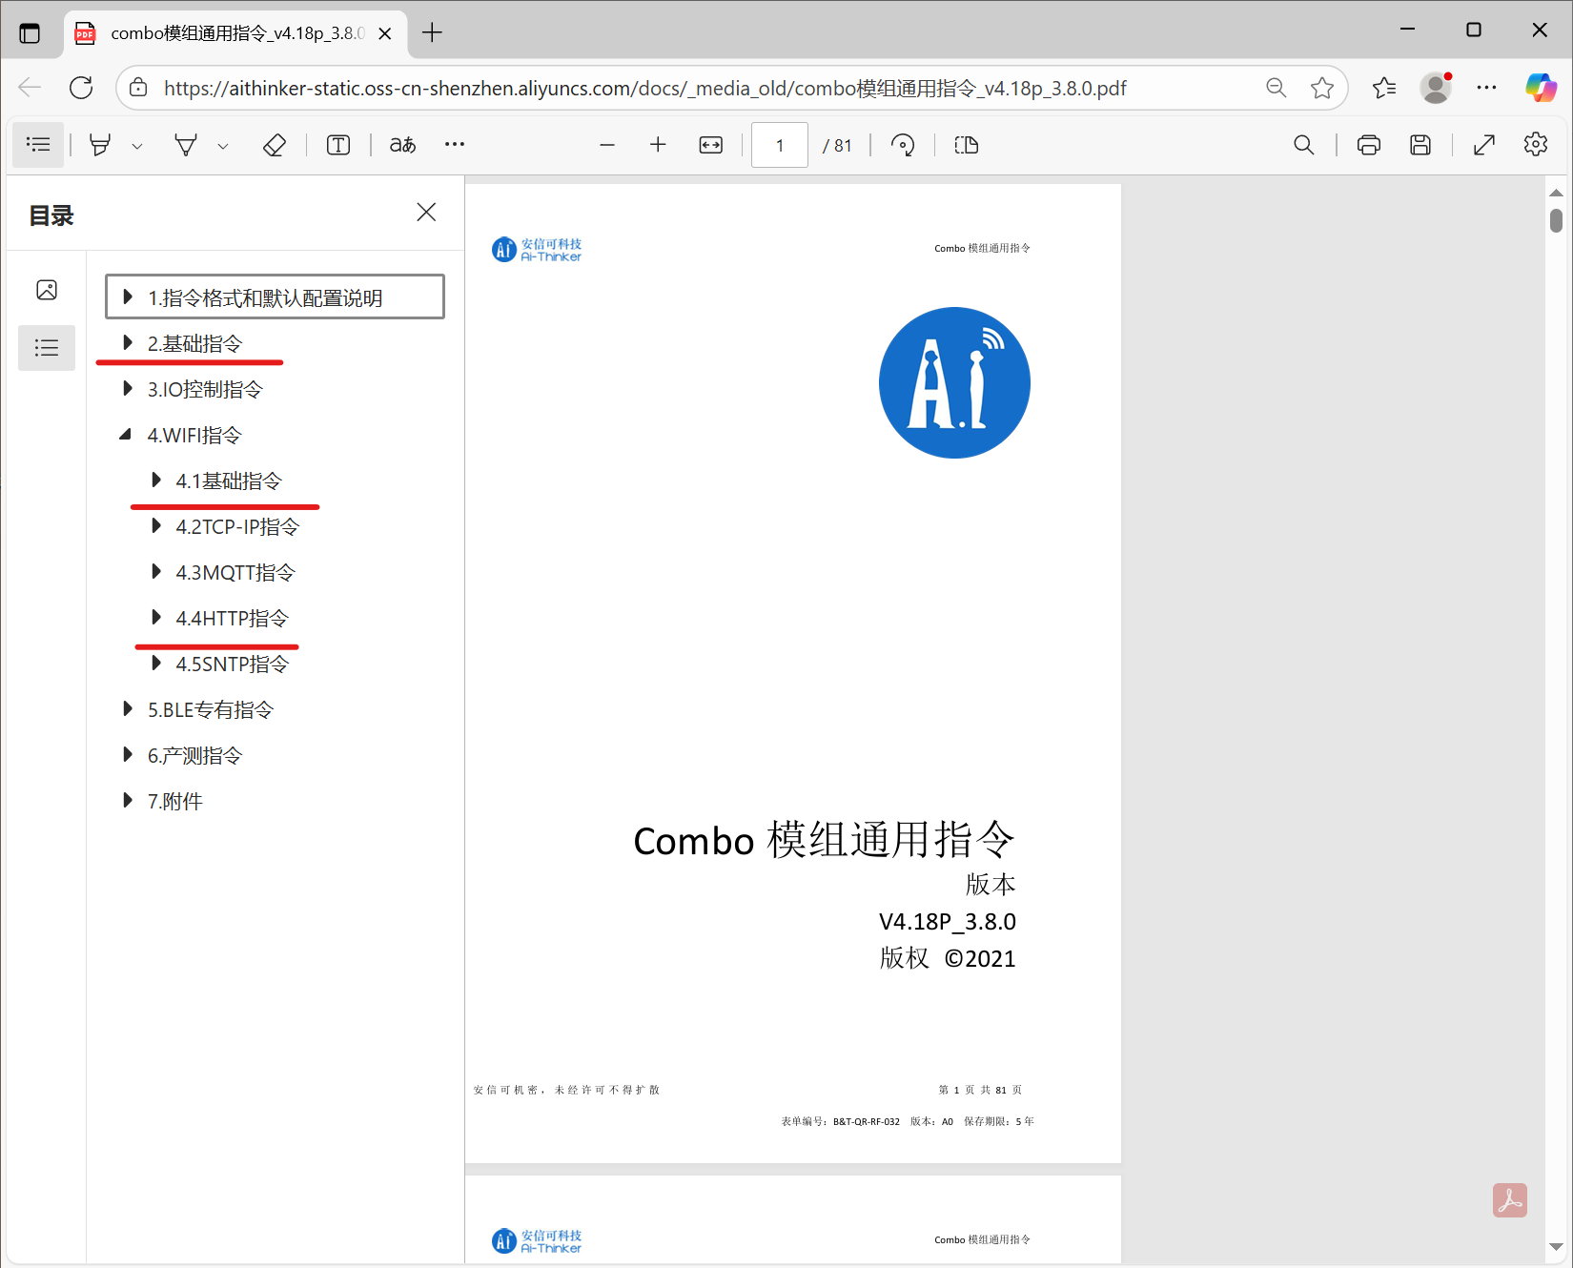Image resolution: width=1573 pixels, height=1268 pixels.
Task: Switch to outline list view in sidebar
Action: point(47,348)
